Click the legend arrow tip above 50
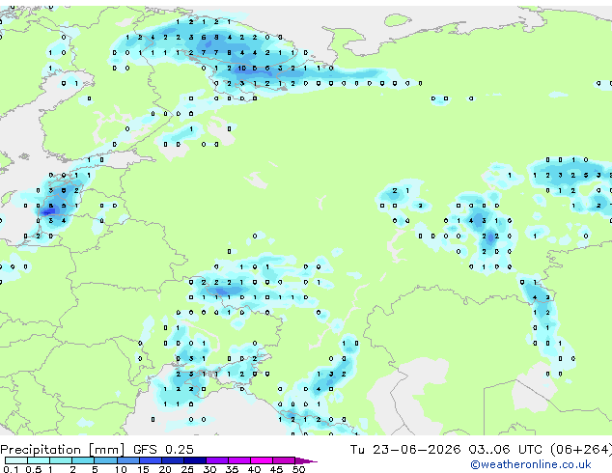Screen dimensions: 612x473 pos(306,461)
